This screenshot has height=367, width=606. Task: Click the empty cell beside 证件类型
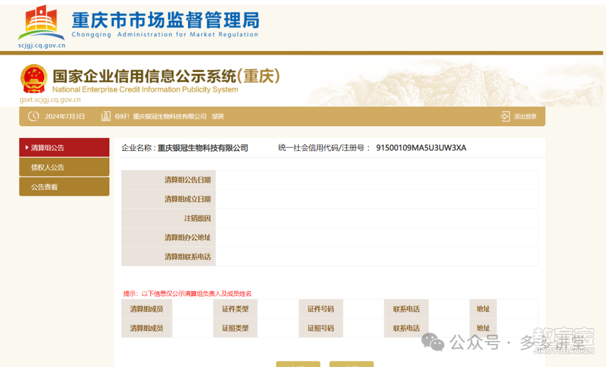[x=278, y=309]
